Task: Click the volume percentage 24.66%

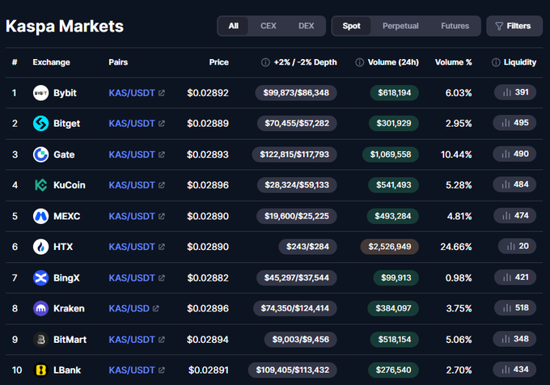Action: point(456,247)
